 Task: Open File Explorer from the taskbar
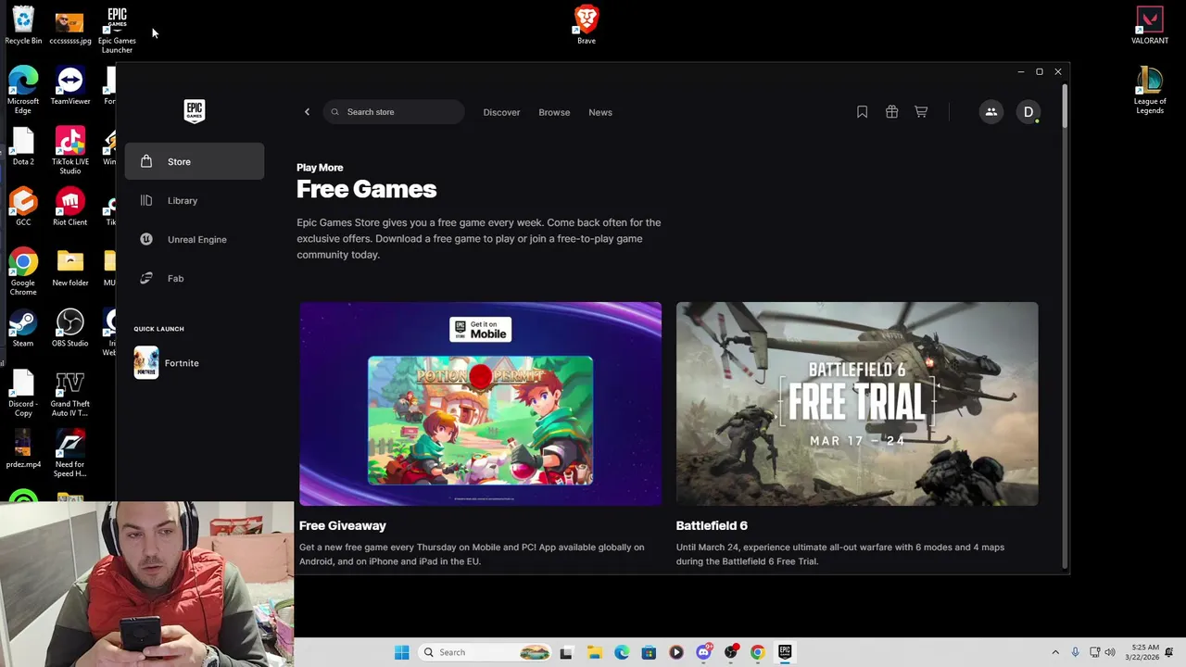tap(594, 652)
